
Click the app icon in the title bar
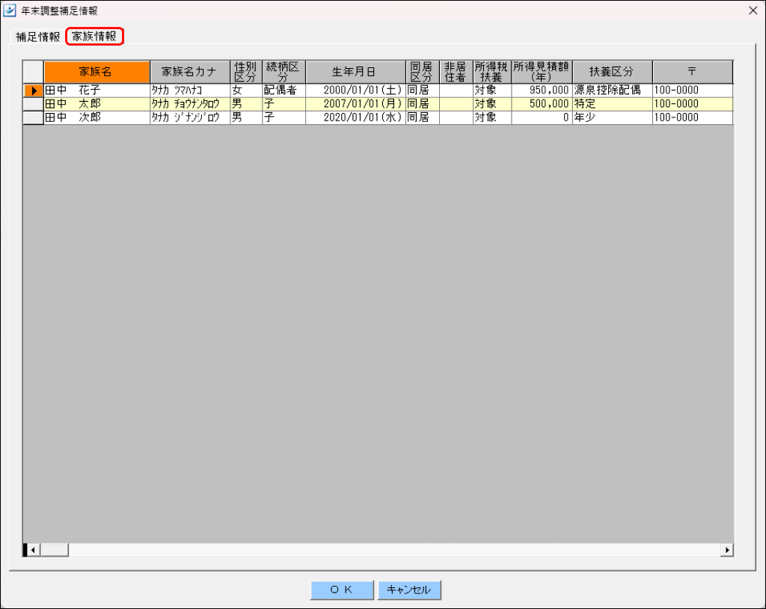click(9, 10)
